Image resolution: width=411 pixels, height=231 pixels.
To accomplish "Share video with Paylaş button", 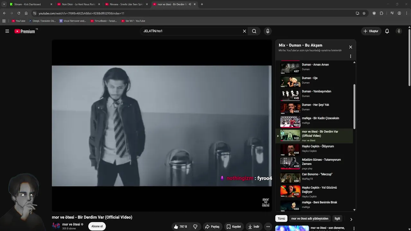I will pos(212,227).
